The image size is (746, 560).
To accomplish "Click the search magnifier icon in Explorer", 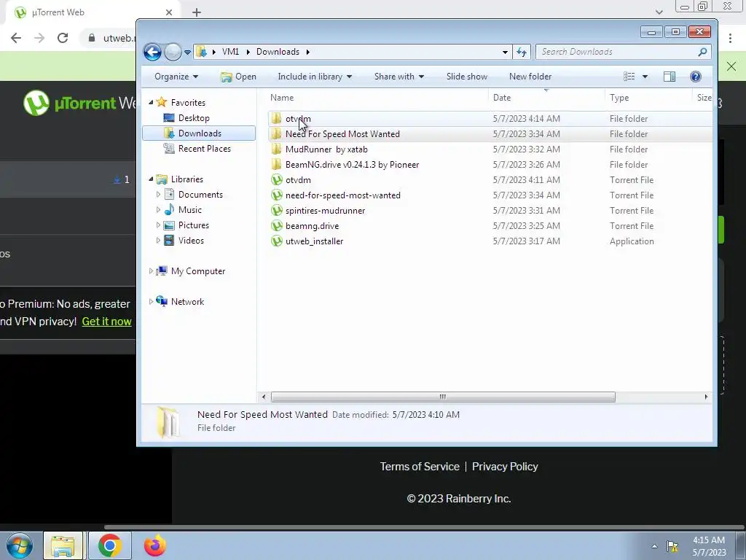I will coord(702,52).
